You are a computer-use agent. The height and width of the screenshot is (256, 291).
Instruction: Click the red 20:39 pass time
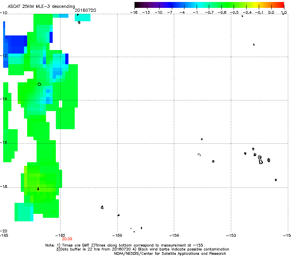67,239
